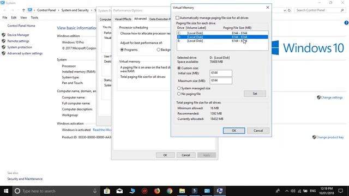The width and height of the screenshot is (349, 196).
Task: Switch to Advanced tab in Performance Options
Action: pyautogui.click(x=141, y=19)
